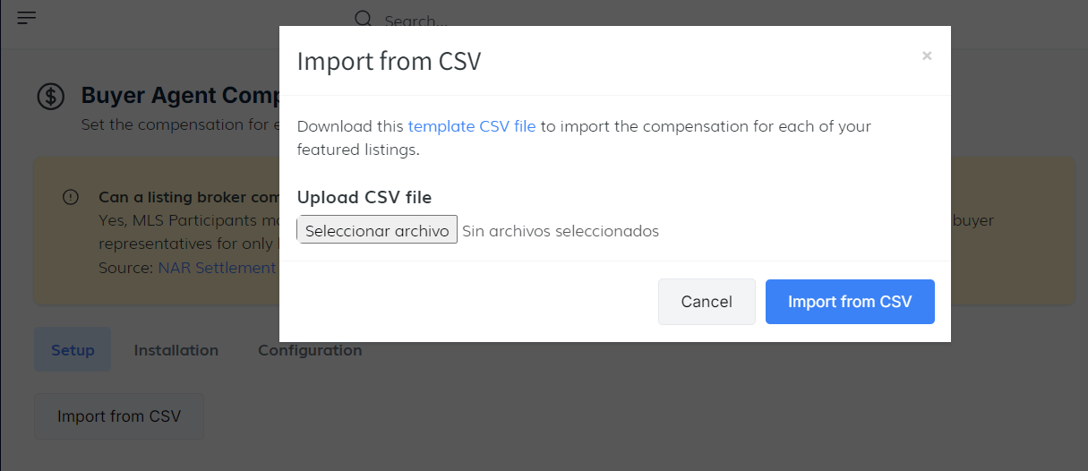Click the dollar sign compensation icon
Viewport: 1088px width, 471px height.
[50, 97]
